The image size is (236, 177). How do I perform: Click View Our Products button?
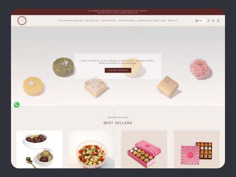[118, 70]
